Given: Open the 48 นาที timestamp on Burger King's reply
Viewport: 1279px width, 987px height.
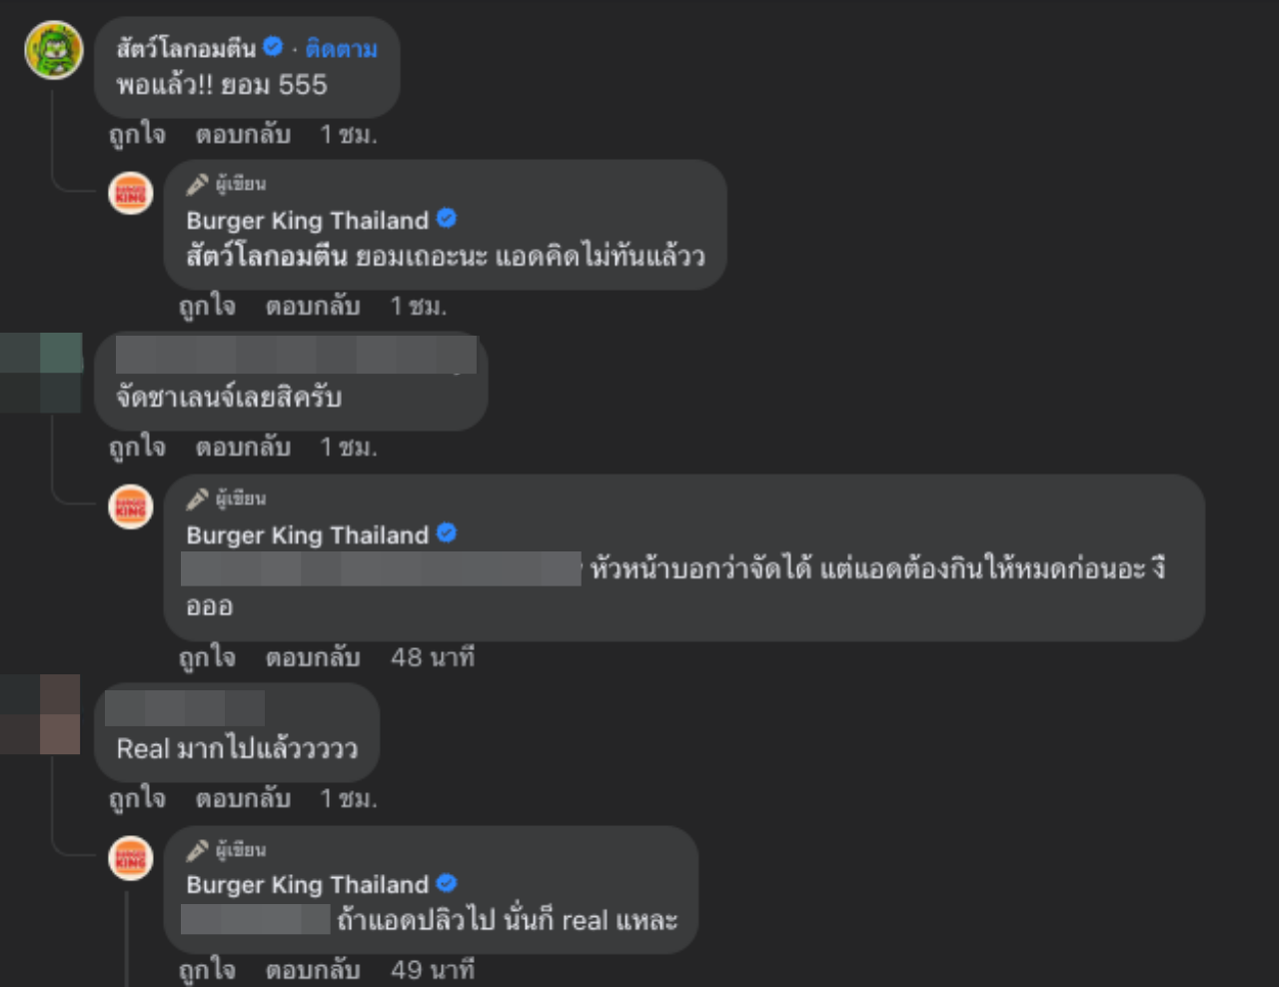Looking at the screenshot, I should coord(432,657).
